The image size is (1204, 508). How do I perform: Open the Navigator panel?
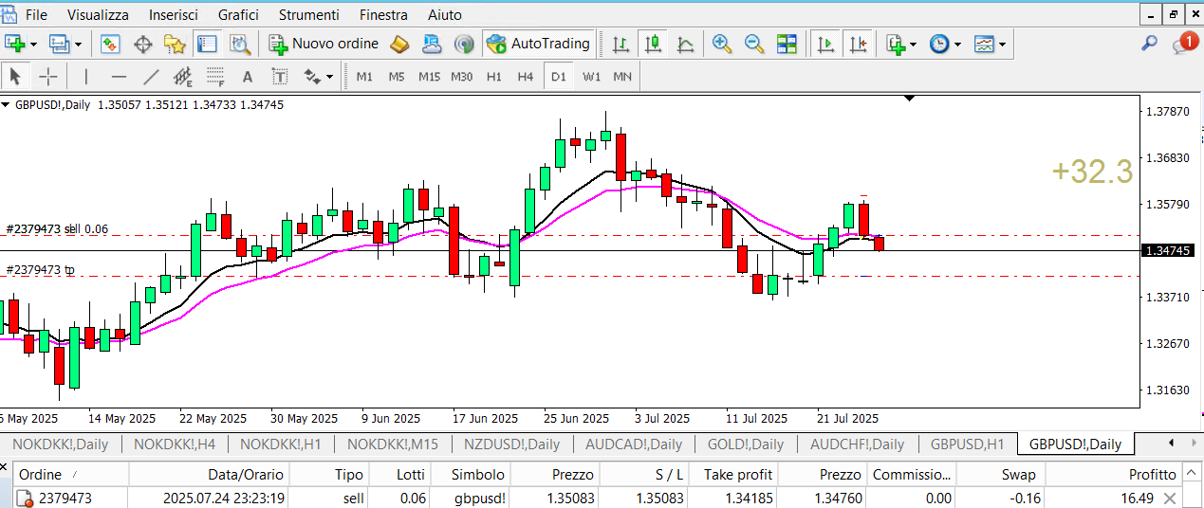(x=175, y=44)
